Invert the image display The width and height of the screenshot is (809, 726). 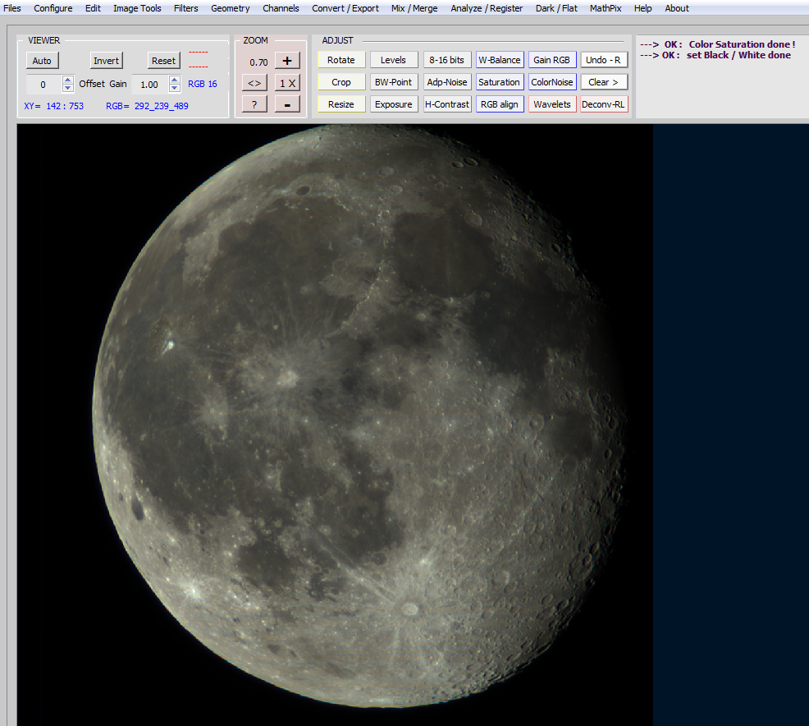click(106, 61)
